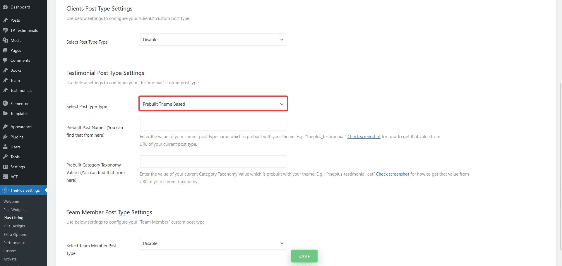
Task: Click the Prebuilt Post Name text field
Action: coord(213,124)
